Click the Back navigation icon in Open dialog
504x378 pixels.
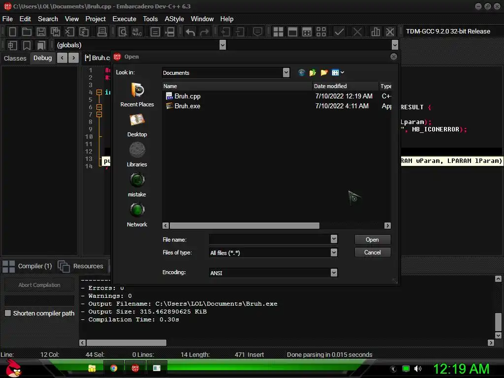(x=301, y=73)
